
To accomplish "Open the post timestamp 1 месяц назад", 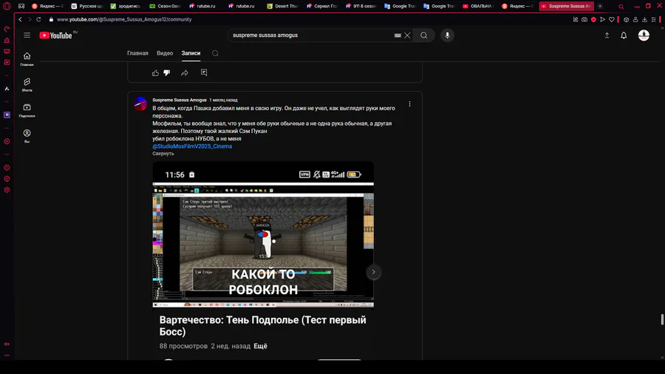I will click(x=223, y=100).
